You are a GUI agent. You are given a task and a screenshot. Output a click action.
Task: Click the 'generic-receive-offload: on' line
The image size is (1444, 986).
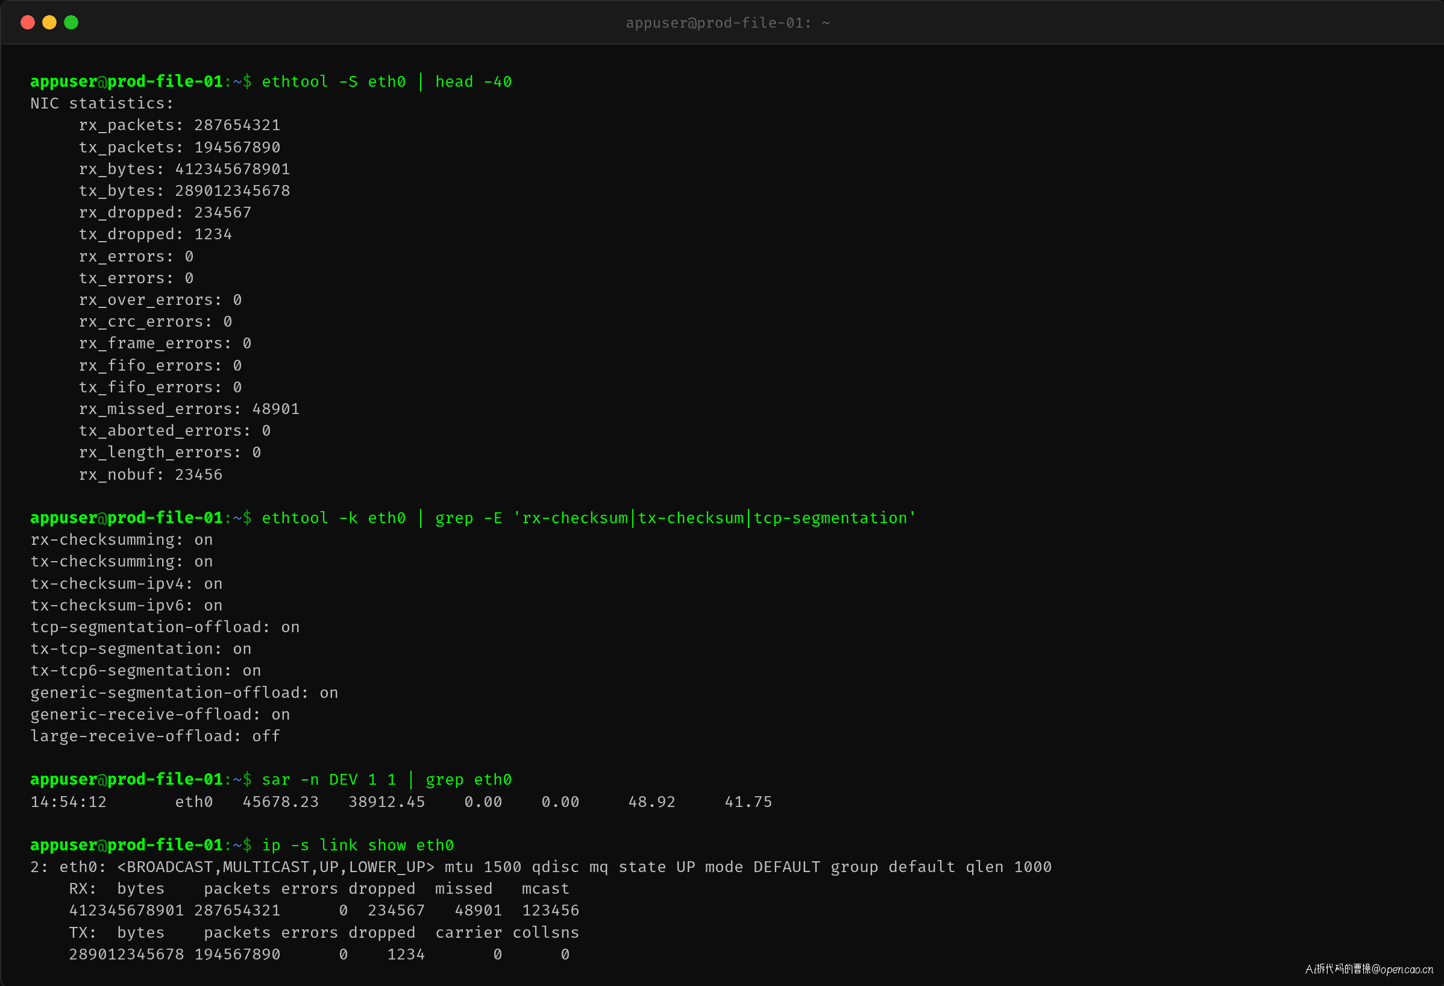160,715
